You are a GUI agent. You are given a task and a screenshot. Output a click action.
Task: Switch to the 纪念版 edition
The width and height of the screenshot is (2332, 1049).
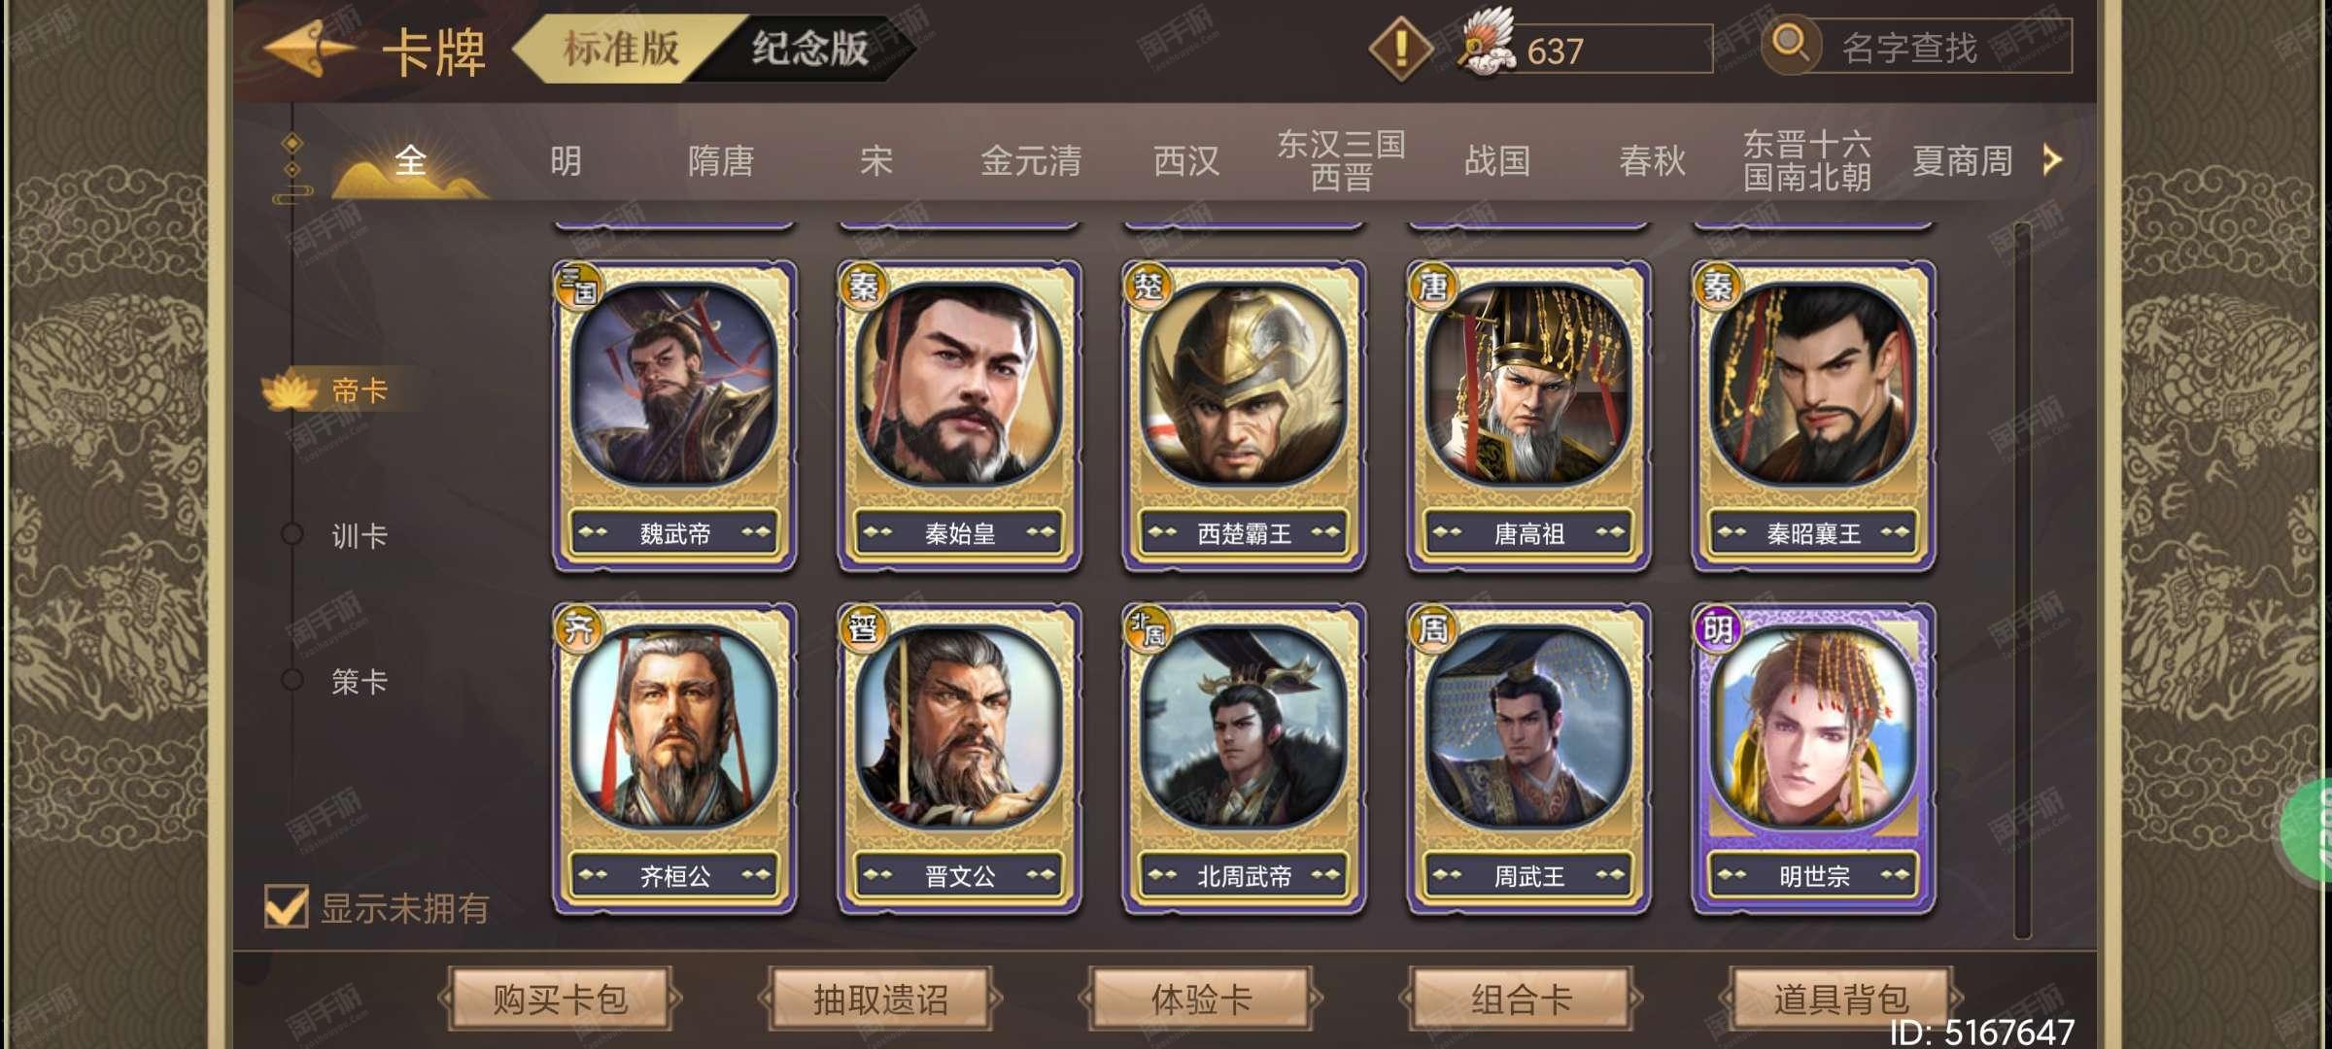click(808, 48)
